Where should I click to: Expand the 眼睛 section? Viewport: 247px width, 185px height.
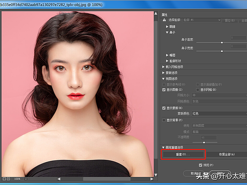(x=167, y=27)
